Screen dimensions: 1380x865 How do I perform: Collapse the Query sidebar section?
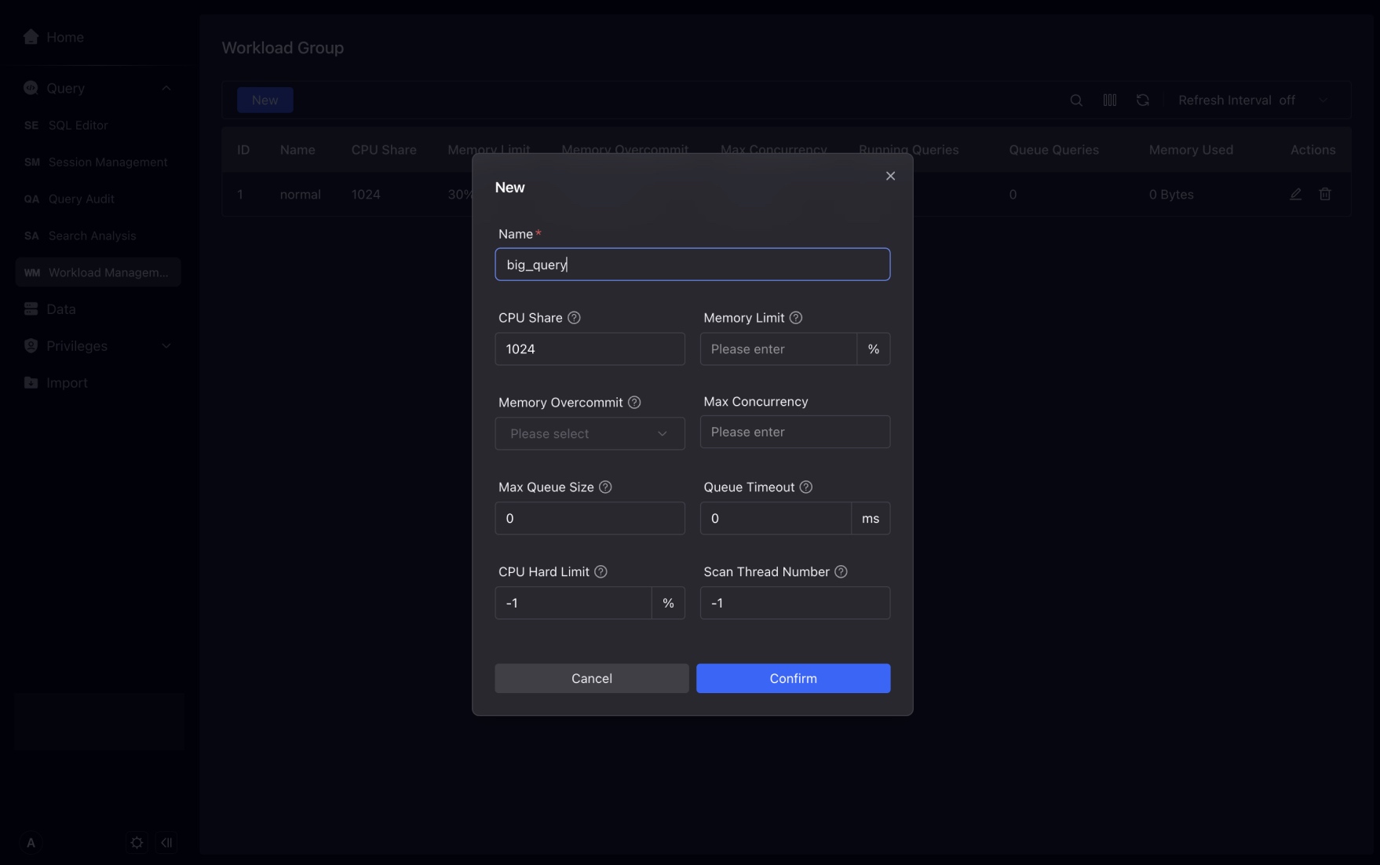tap(166, 89)
